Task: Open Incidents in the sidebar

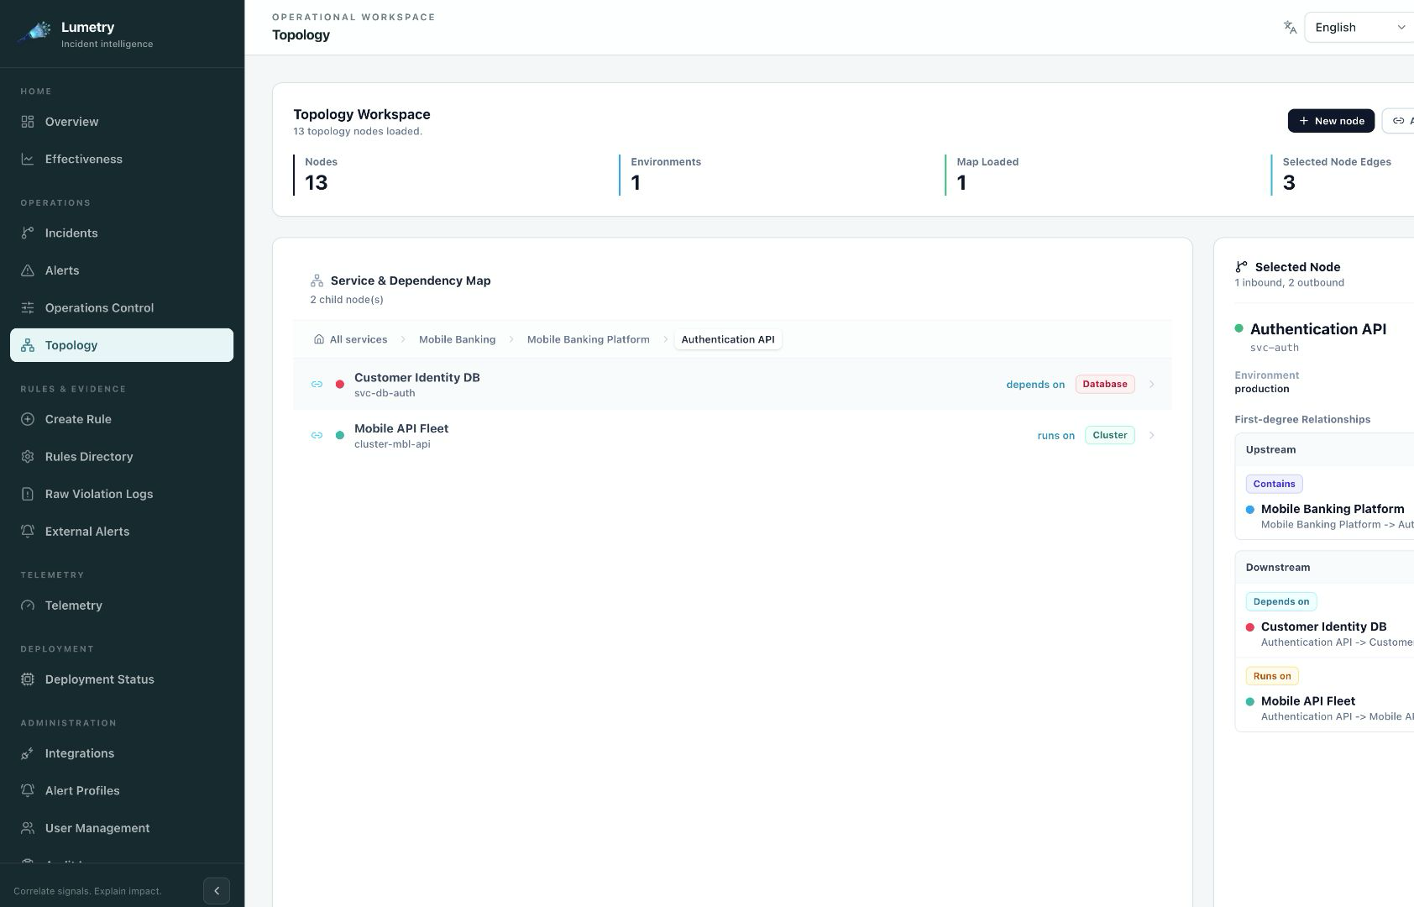Action: click(122, 233)
